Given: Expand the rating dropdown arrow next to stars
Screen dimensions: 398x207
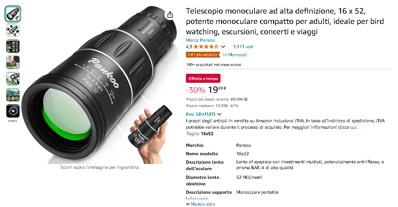Looking at the screenshot, I should [223, 47].
